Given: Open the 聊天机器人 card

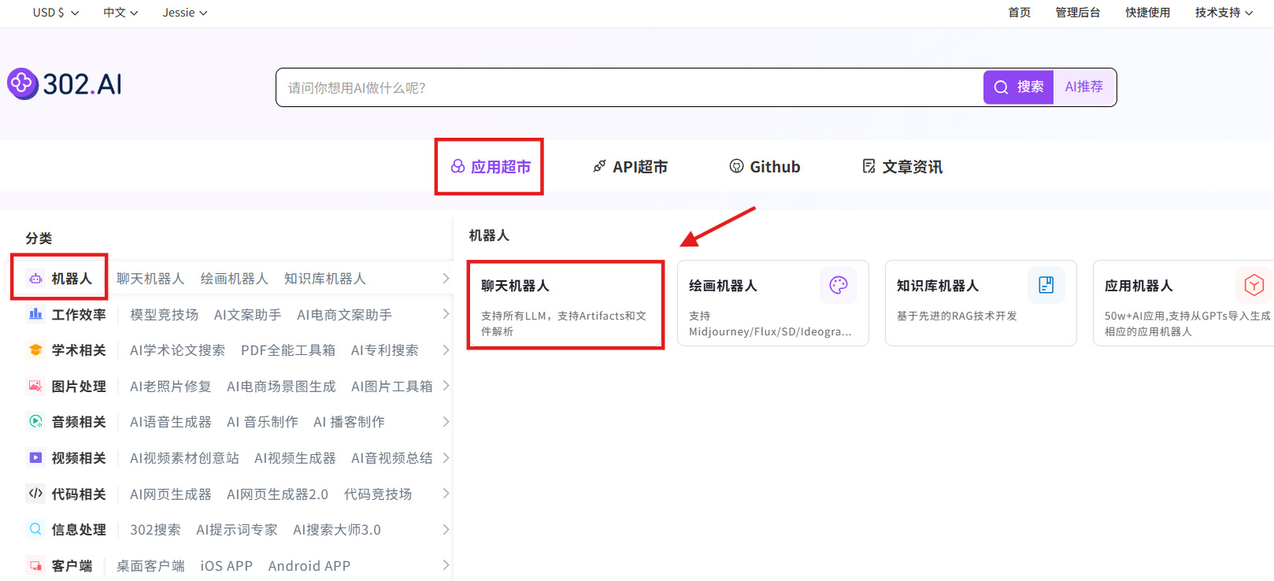Looking at the screenshot, I should pyautogui.click(x=565, y=305).
